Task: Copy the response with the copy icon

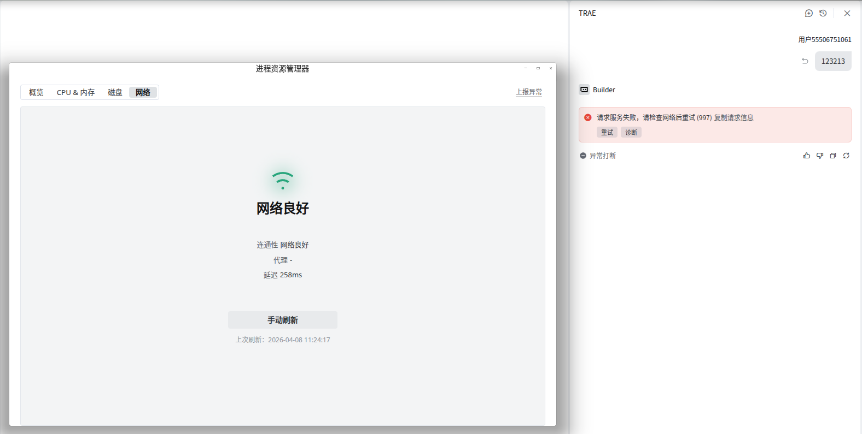Action: pyautogui.click(x=832, y=156)
